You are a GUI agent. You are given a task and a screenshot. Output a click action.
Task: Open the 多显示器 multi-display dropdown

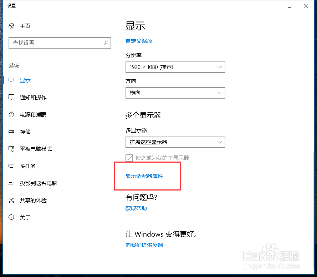[x=175, y=142]
